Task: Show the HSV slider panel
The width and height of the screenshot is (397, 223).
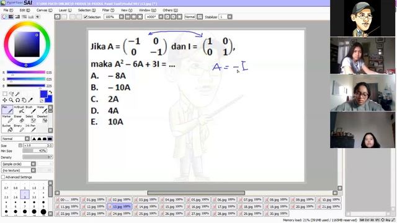Action: [x=17, y=17]
